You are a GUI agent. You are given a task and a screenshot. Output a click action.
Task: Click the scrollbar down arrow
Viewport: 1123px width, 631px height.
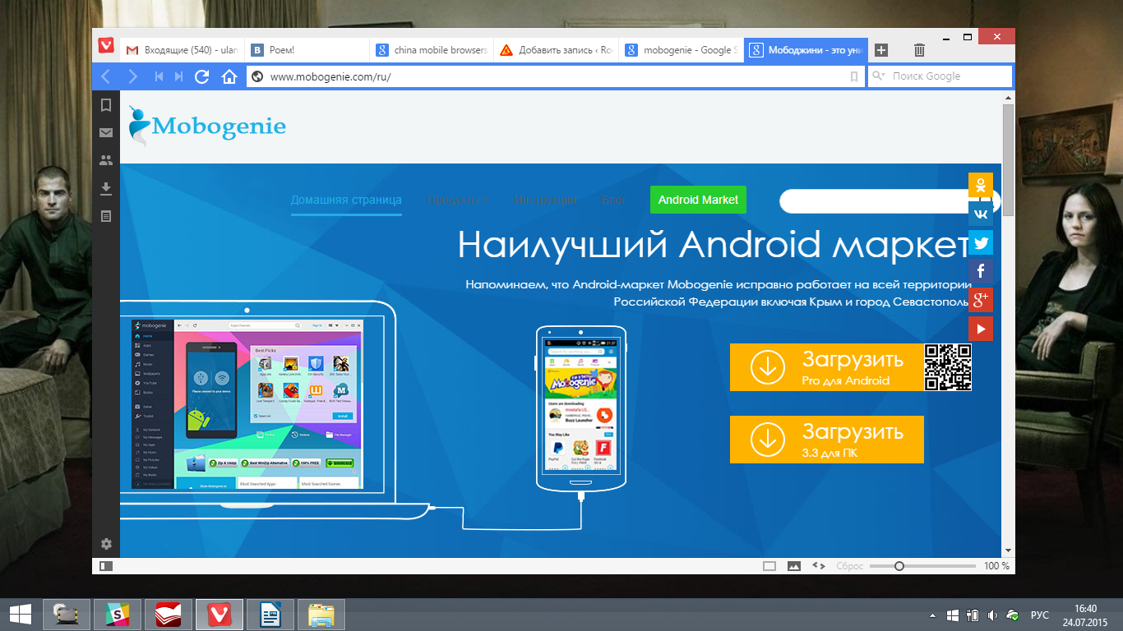[1008, 550]
